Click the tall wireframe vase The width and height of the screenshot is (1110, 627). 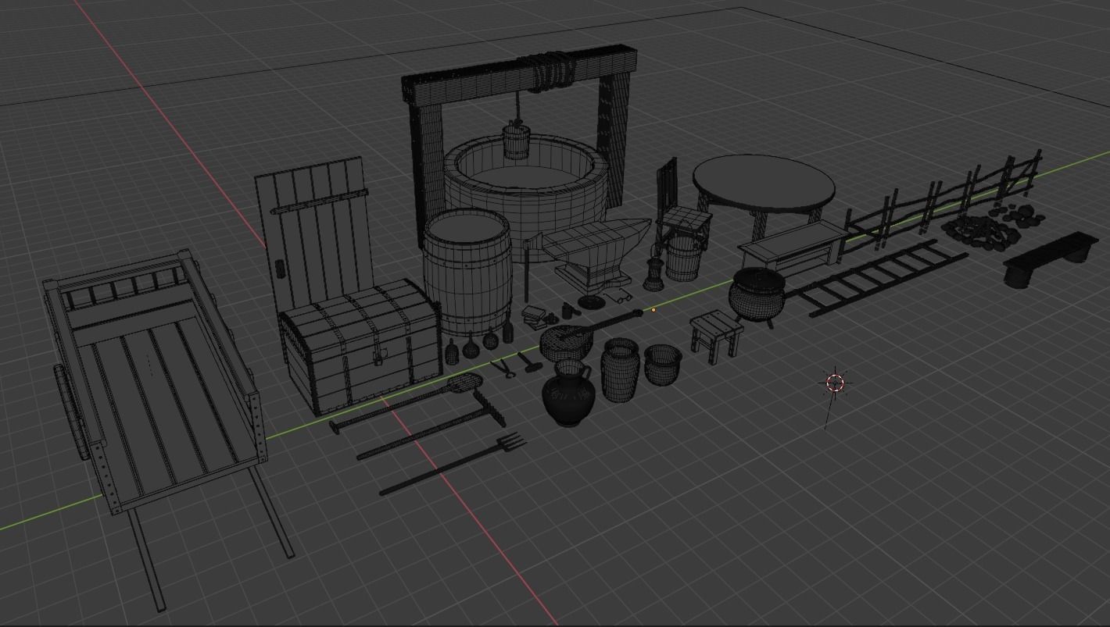(621, 370)
